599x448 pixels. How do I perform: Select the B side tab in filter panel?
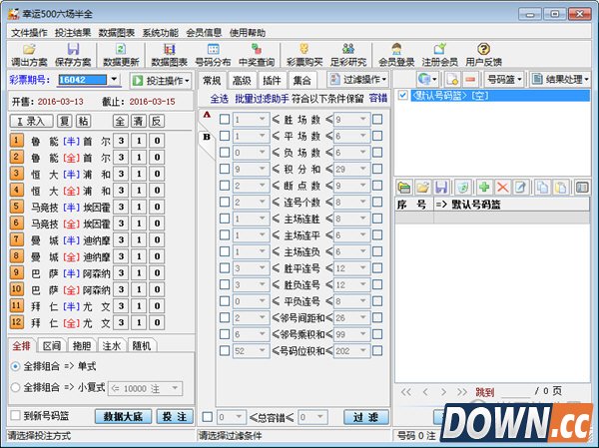point(207,137)
